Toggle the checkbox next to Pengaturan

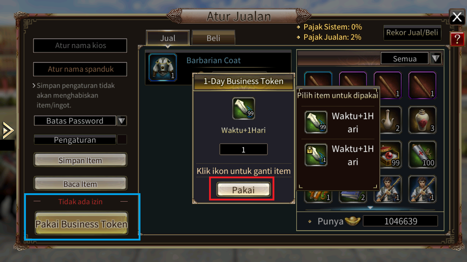[122, 139]
